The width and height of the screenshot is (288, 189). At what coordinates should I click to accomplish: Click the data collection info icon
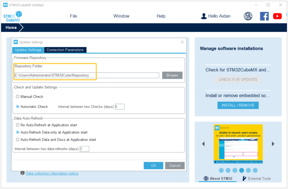click(x=22, y=173)
